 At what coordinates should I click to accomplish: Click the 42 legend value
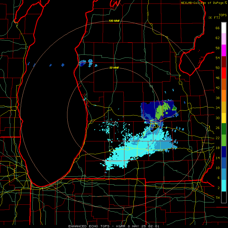tap(218, 88)
